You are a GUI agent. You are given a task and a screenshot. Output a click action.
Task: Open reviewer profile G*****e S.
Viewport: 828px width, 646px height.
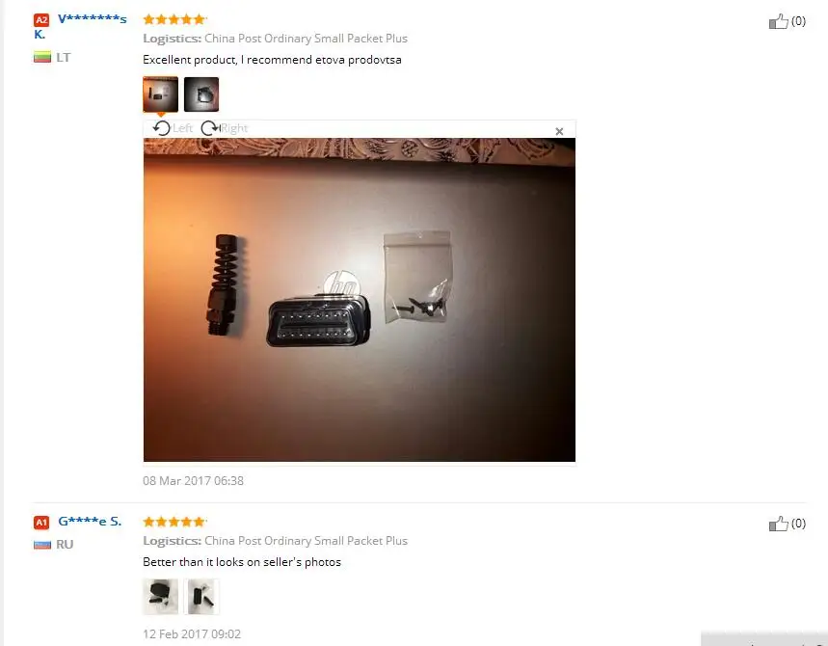tap(90, 522)
